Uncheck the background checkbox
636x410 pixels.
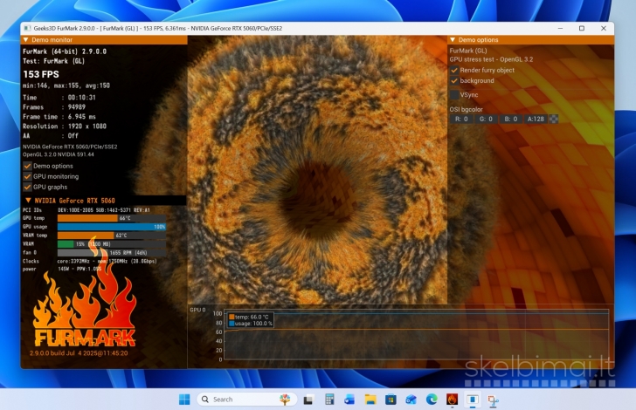tap(454, 81)
